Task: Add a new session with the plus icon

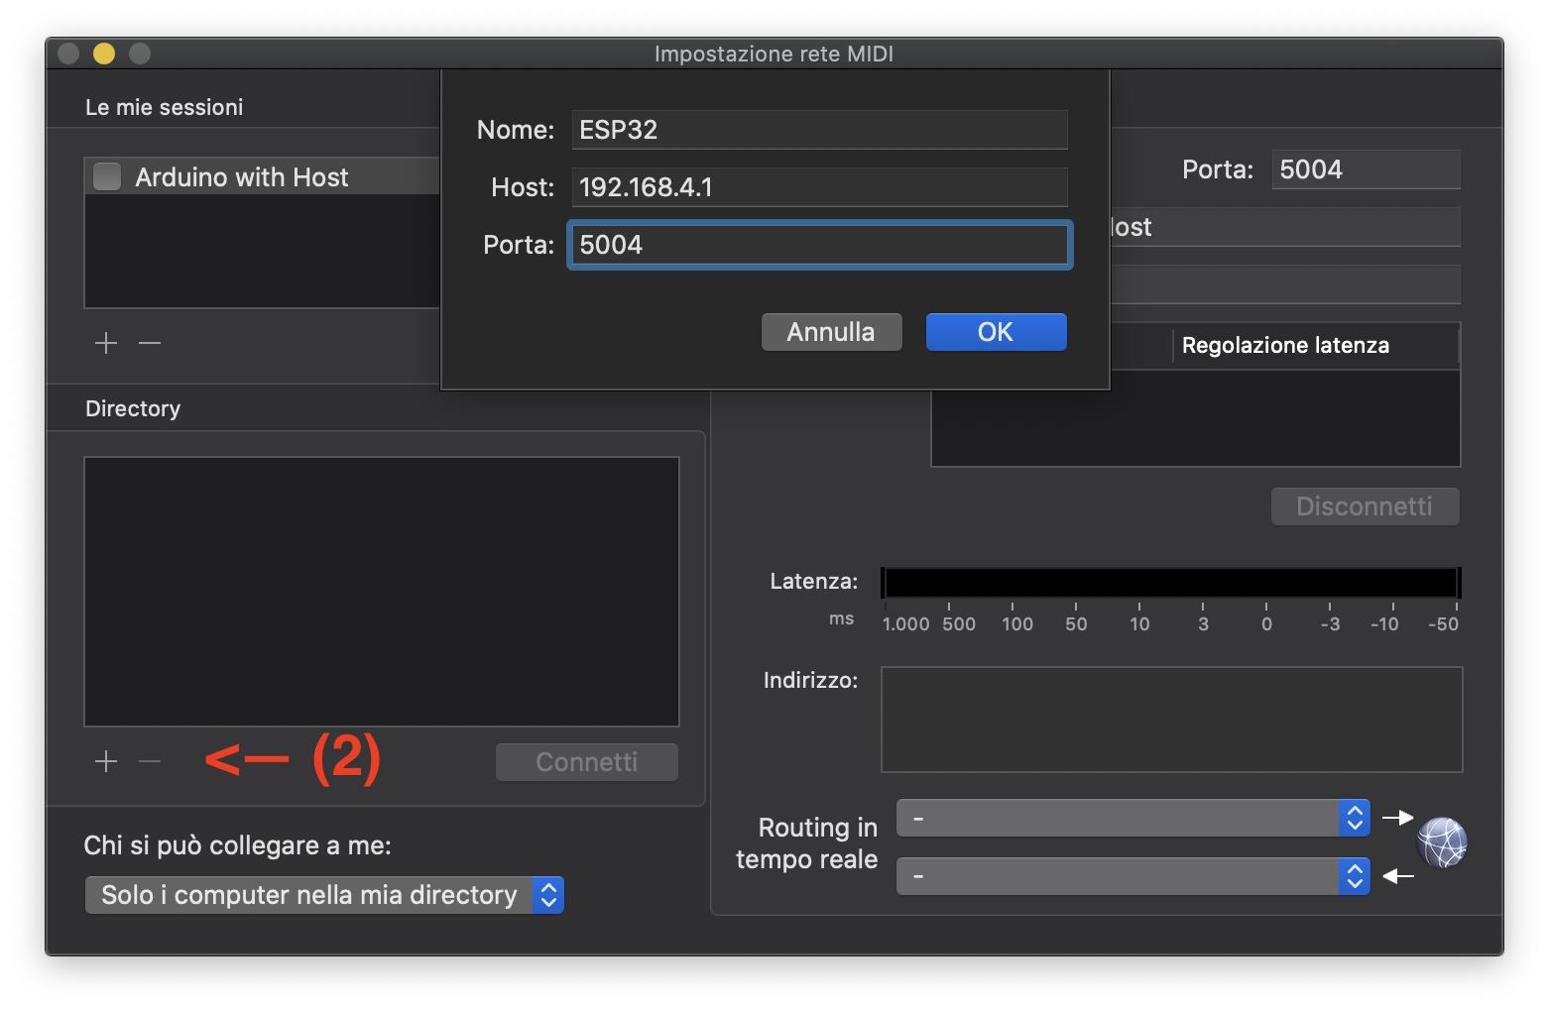Action: (105, 343)
